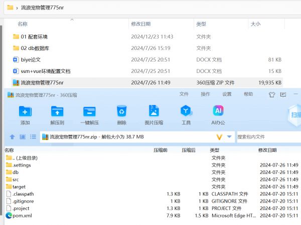
Task: Switch to list view mode icon
Action: tap(33, 136)
